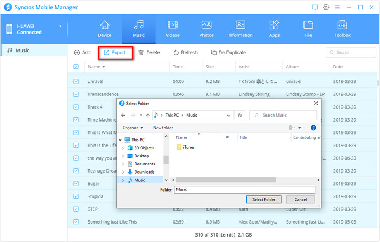380x242 pixels.
Task: Open recent locations dropdown in Select Folder
Action: tap(141, 116)
